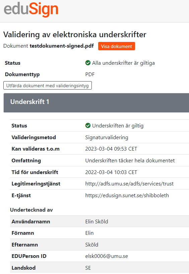The image size is (189, 274).
Task: Click the Efternamn label
Action: click(x=24, y=244)
